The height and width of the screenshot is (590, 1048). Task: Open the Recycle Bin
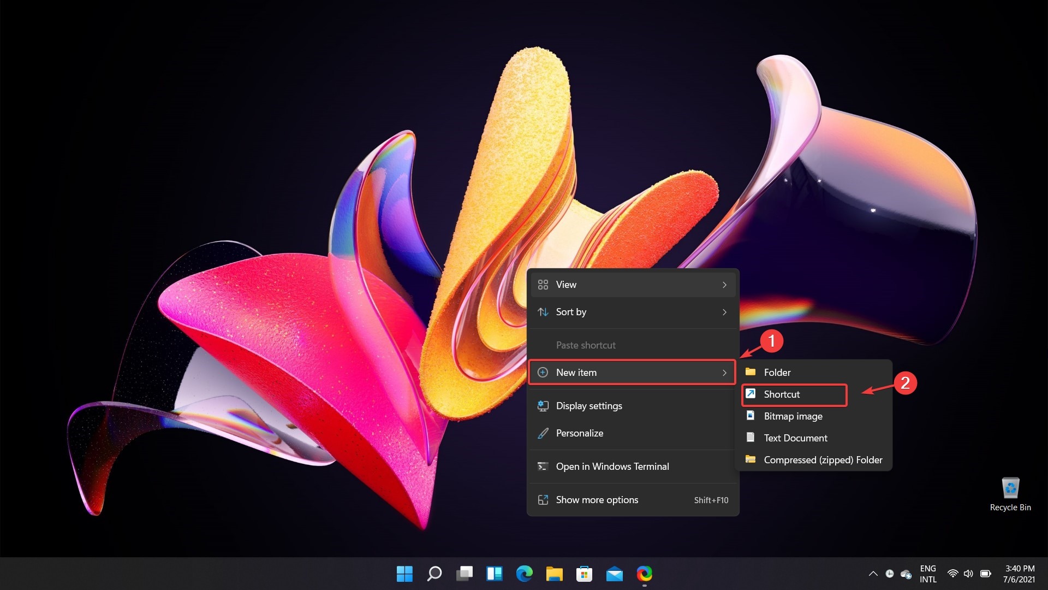1010,488
